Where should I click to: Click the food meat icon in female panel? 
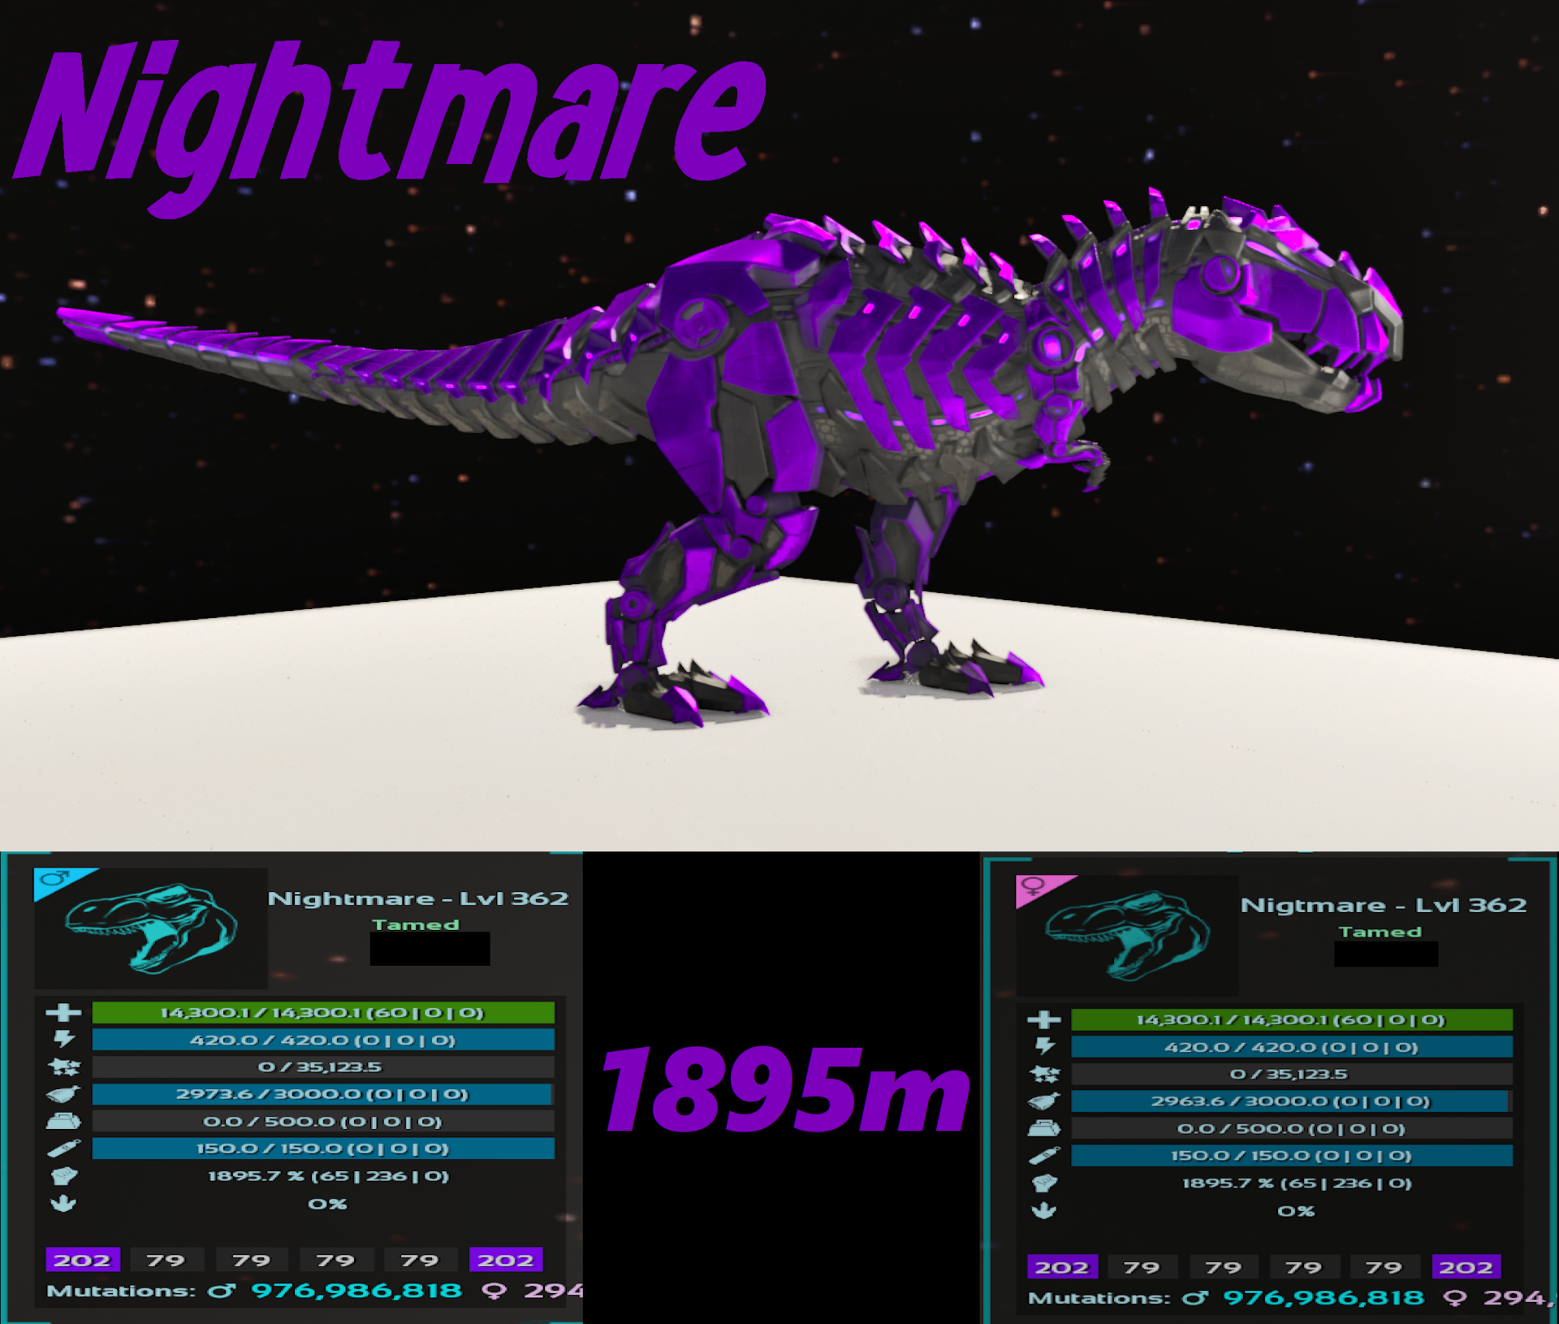[x=1044, y=1101]
